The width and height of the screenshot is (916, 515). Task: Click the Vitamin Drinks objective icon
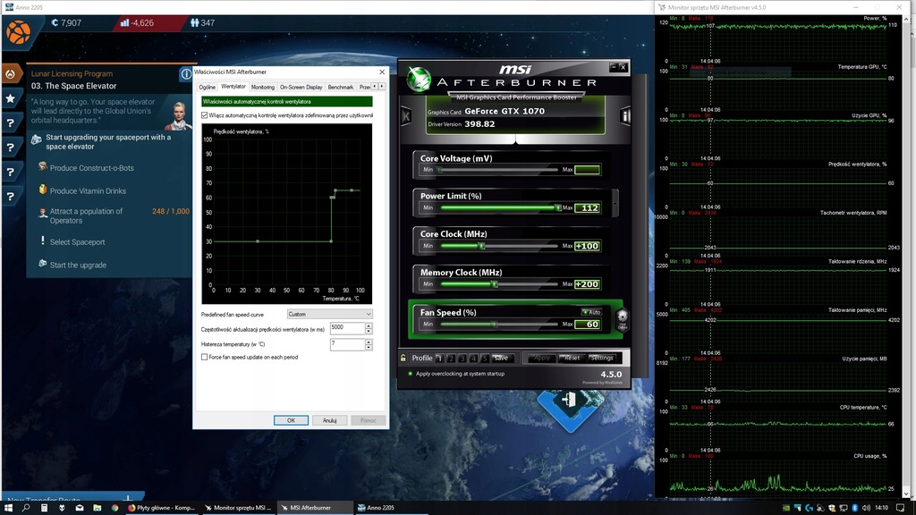coord(43,190)
